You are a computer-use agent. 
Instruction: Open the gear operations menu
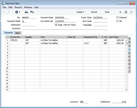pyautogui.click(x=17, y=12)
